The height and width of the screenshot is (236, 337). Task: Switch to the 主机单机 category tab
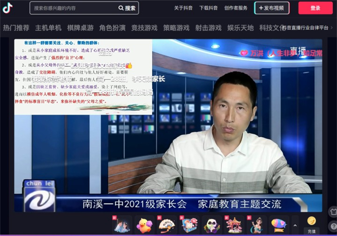pyautogui.click(x=48, y=28)
